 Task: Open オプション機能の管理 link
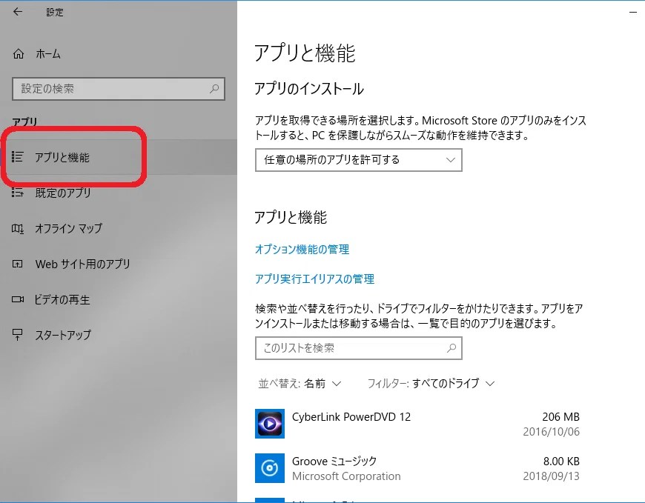pyautogui.click(x=302, y=249)
